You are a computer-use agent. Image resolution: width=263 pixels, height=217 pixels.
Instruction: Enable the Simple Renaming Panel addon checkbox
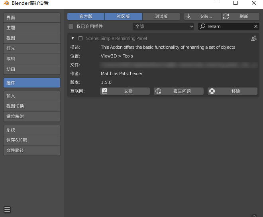(80, 38)
